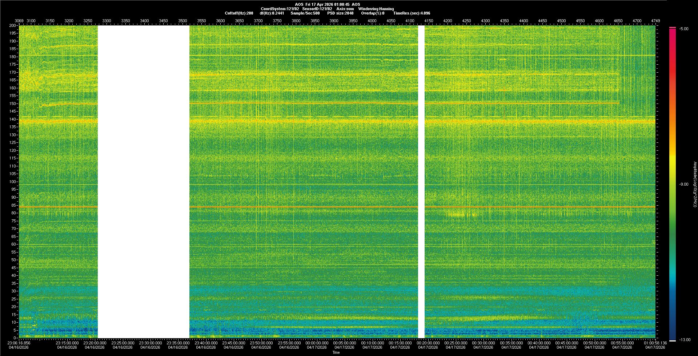Click the -9.00 label on the amplitude scale
Screen dimensions: 698x356
pyautogui.click(x=683, y=185)
